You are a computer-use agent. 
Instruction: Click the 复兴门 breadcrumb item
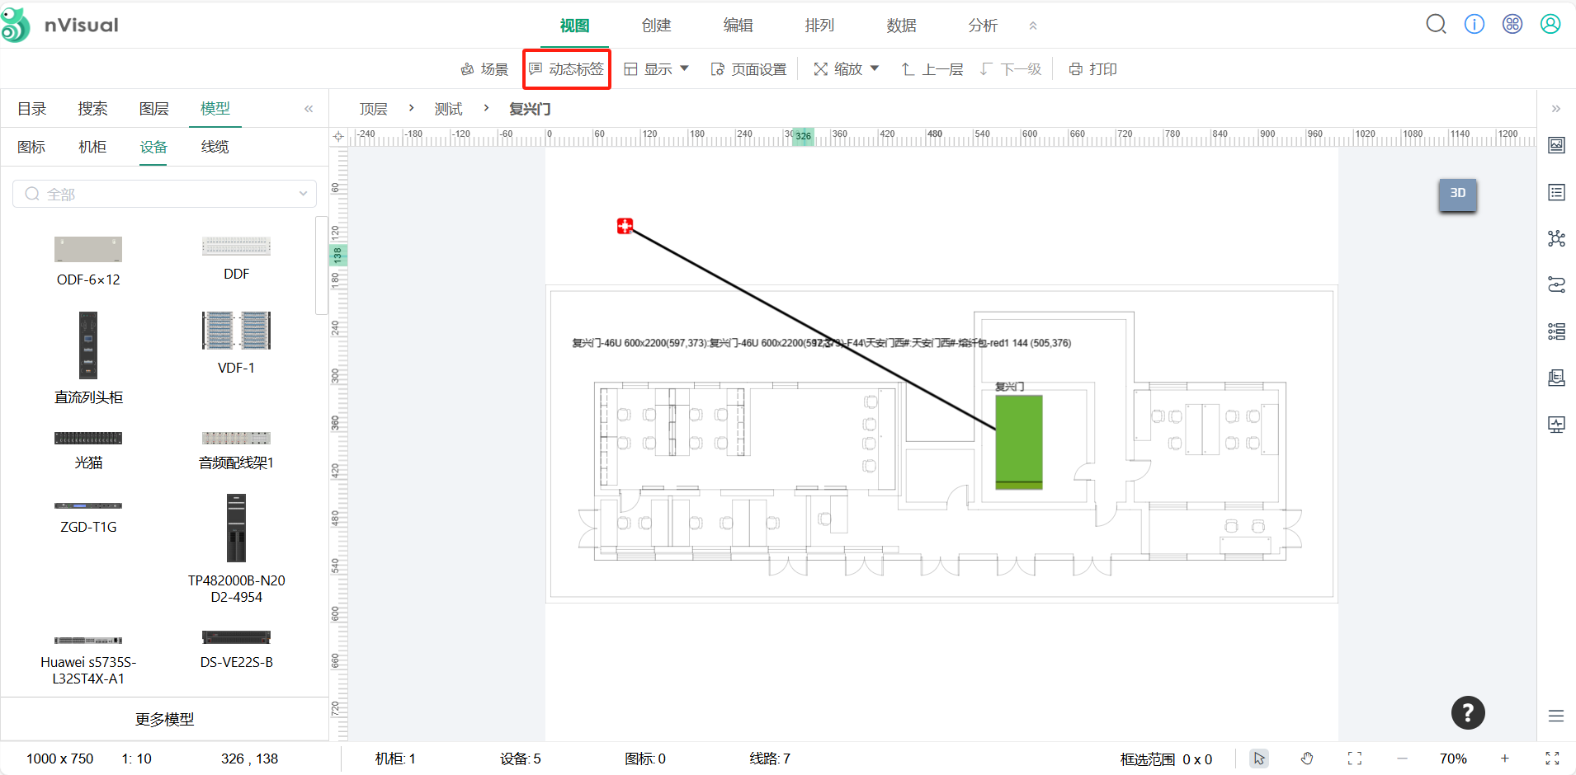(x=530, y=109)
